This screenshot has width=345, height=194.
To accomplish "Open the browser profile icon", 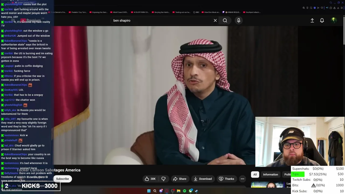I will 334,8.
